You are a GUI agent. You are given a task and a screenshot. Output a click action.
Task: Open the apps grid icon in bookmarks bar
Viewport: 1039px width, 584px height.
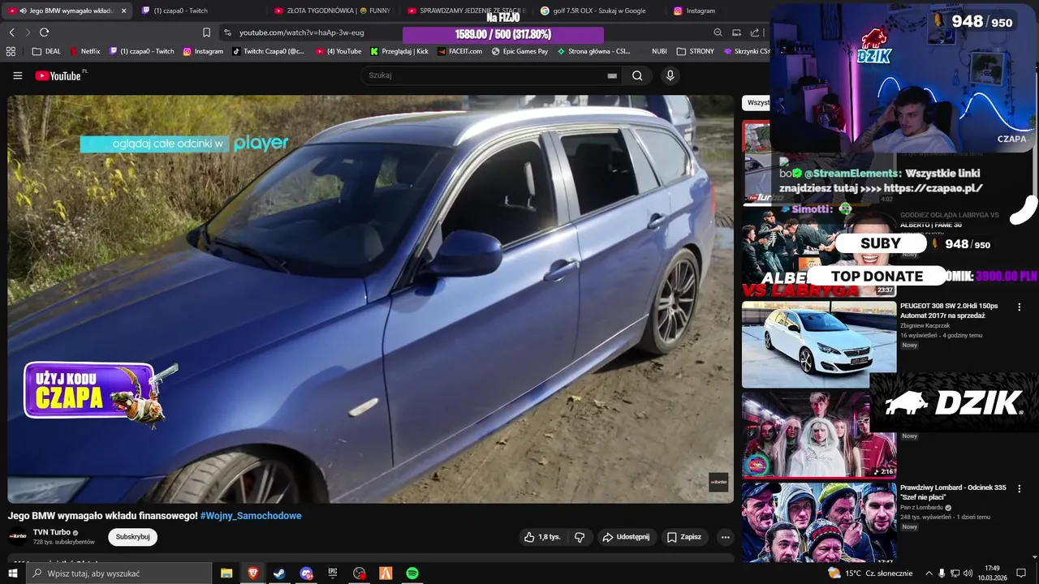pos(11,51)
